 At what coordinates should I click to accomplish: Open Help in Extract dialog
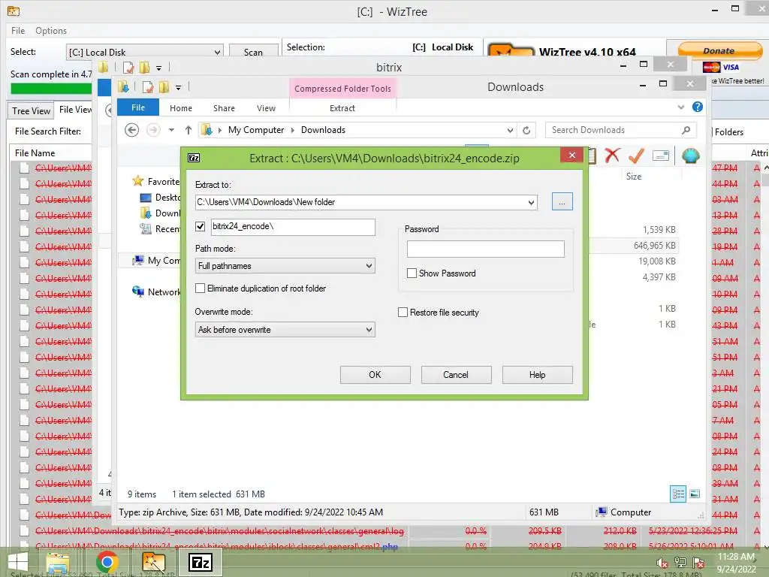pos(537,375)
